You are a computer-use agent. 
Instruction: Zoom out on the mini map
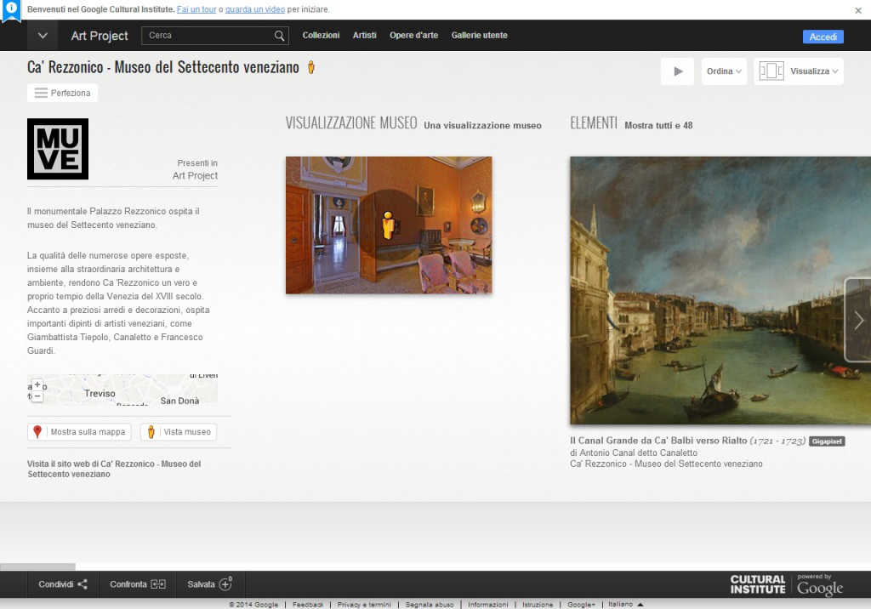pyautogui.click(x=37, y=396)
